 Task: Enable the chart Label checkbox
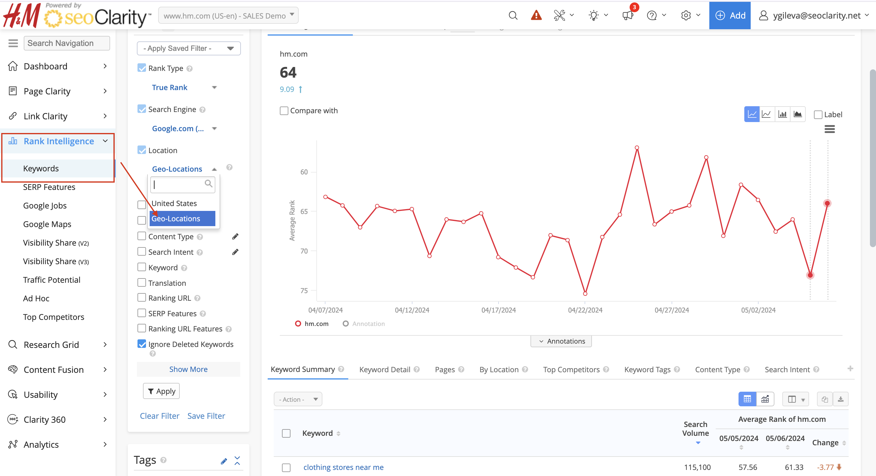[x=818, y=115]
